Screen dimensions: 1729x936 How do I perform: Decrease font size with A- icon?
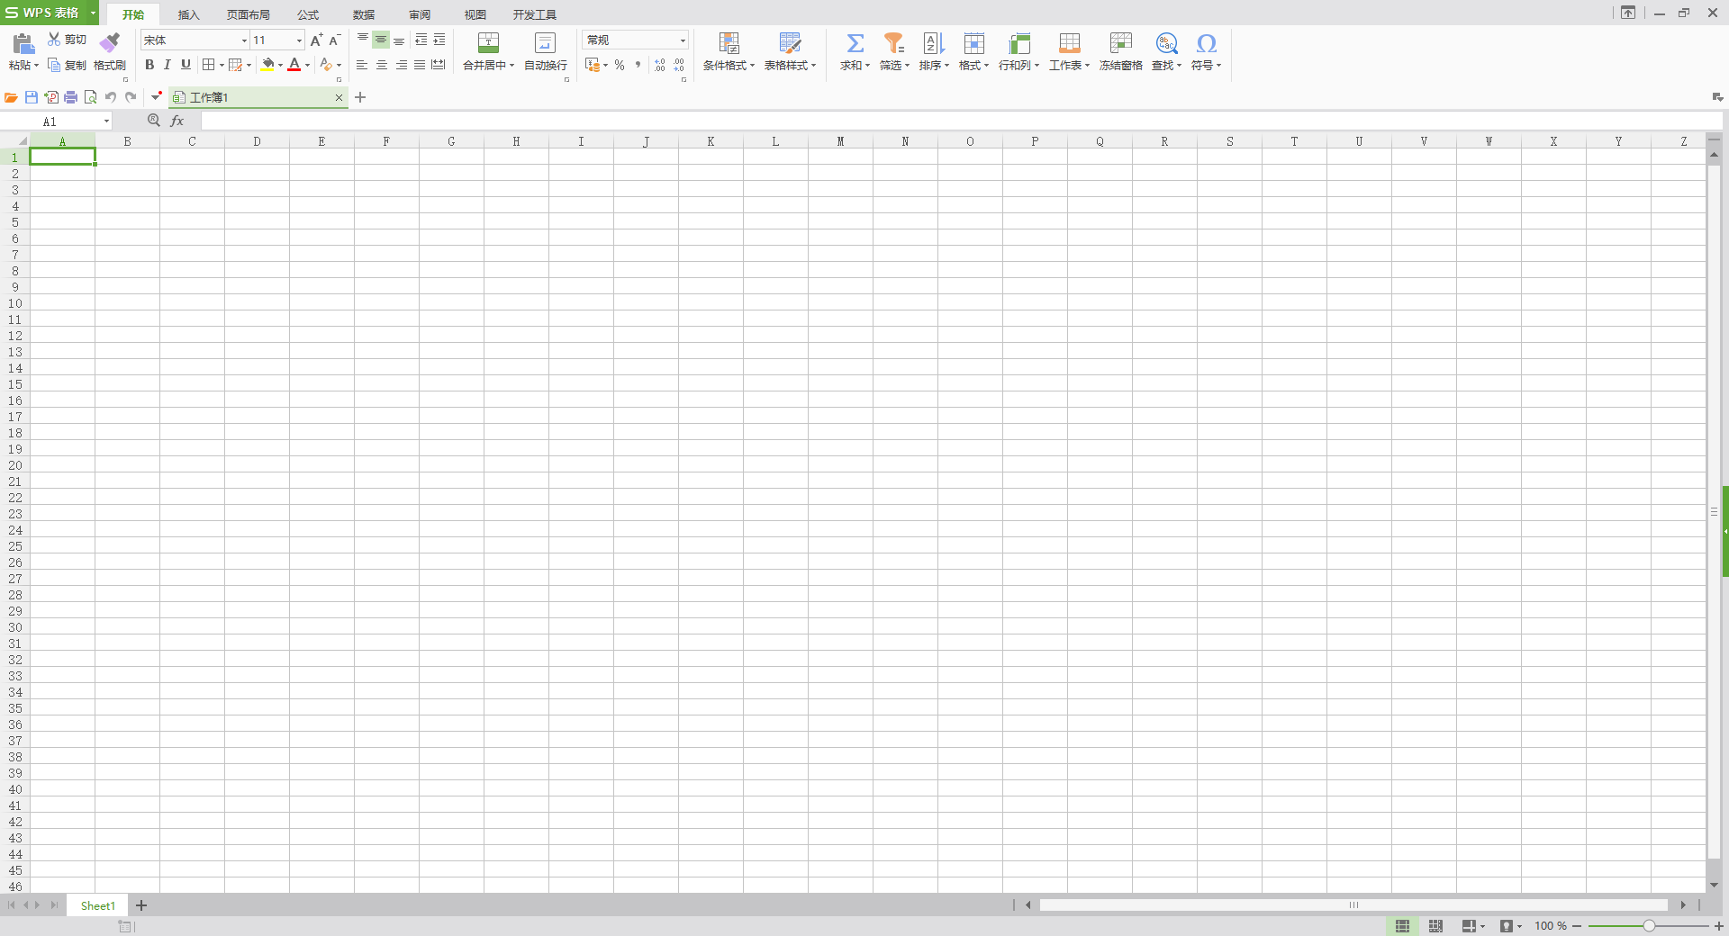coord(334,40)
